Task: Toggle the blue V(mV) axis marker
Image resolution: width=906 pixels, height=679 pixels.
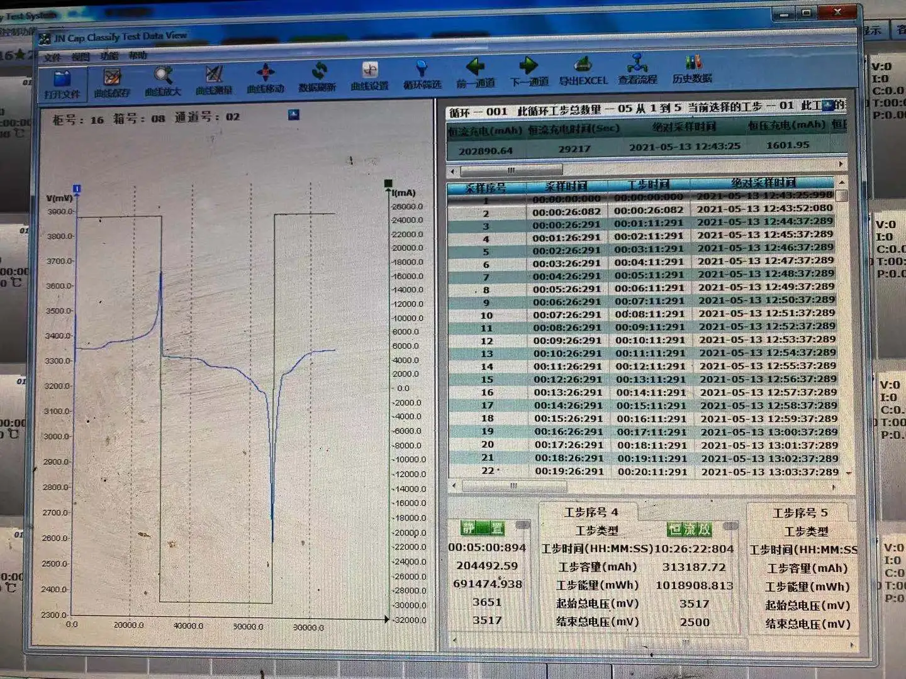Action: click(77, 189)
